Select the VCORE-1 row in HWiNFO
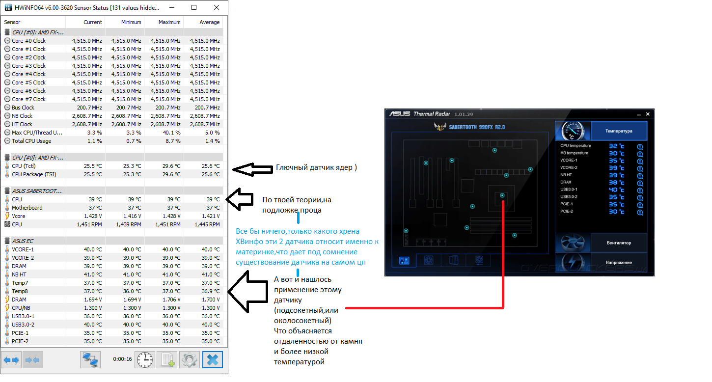This screenshot has width=712, height=382. pyautogui.click(x=112, y=249)
